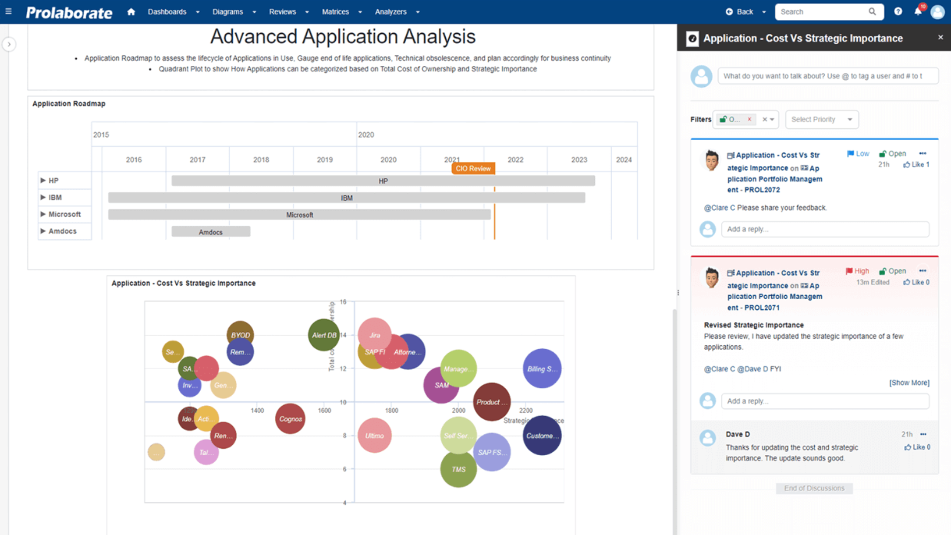This screenshot has height=535, width=951.
Task: Click the user profile avatar icon
Action: (x=938, y=11)
